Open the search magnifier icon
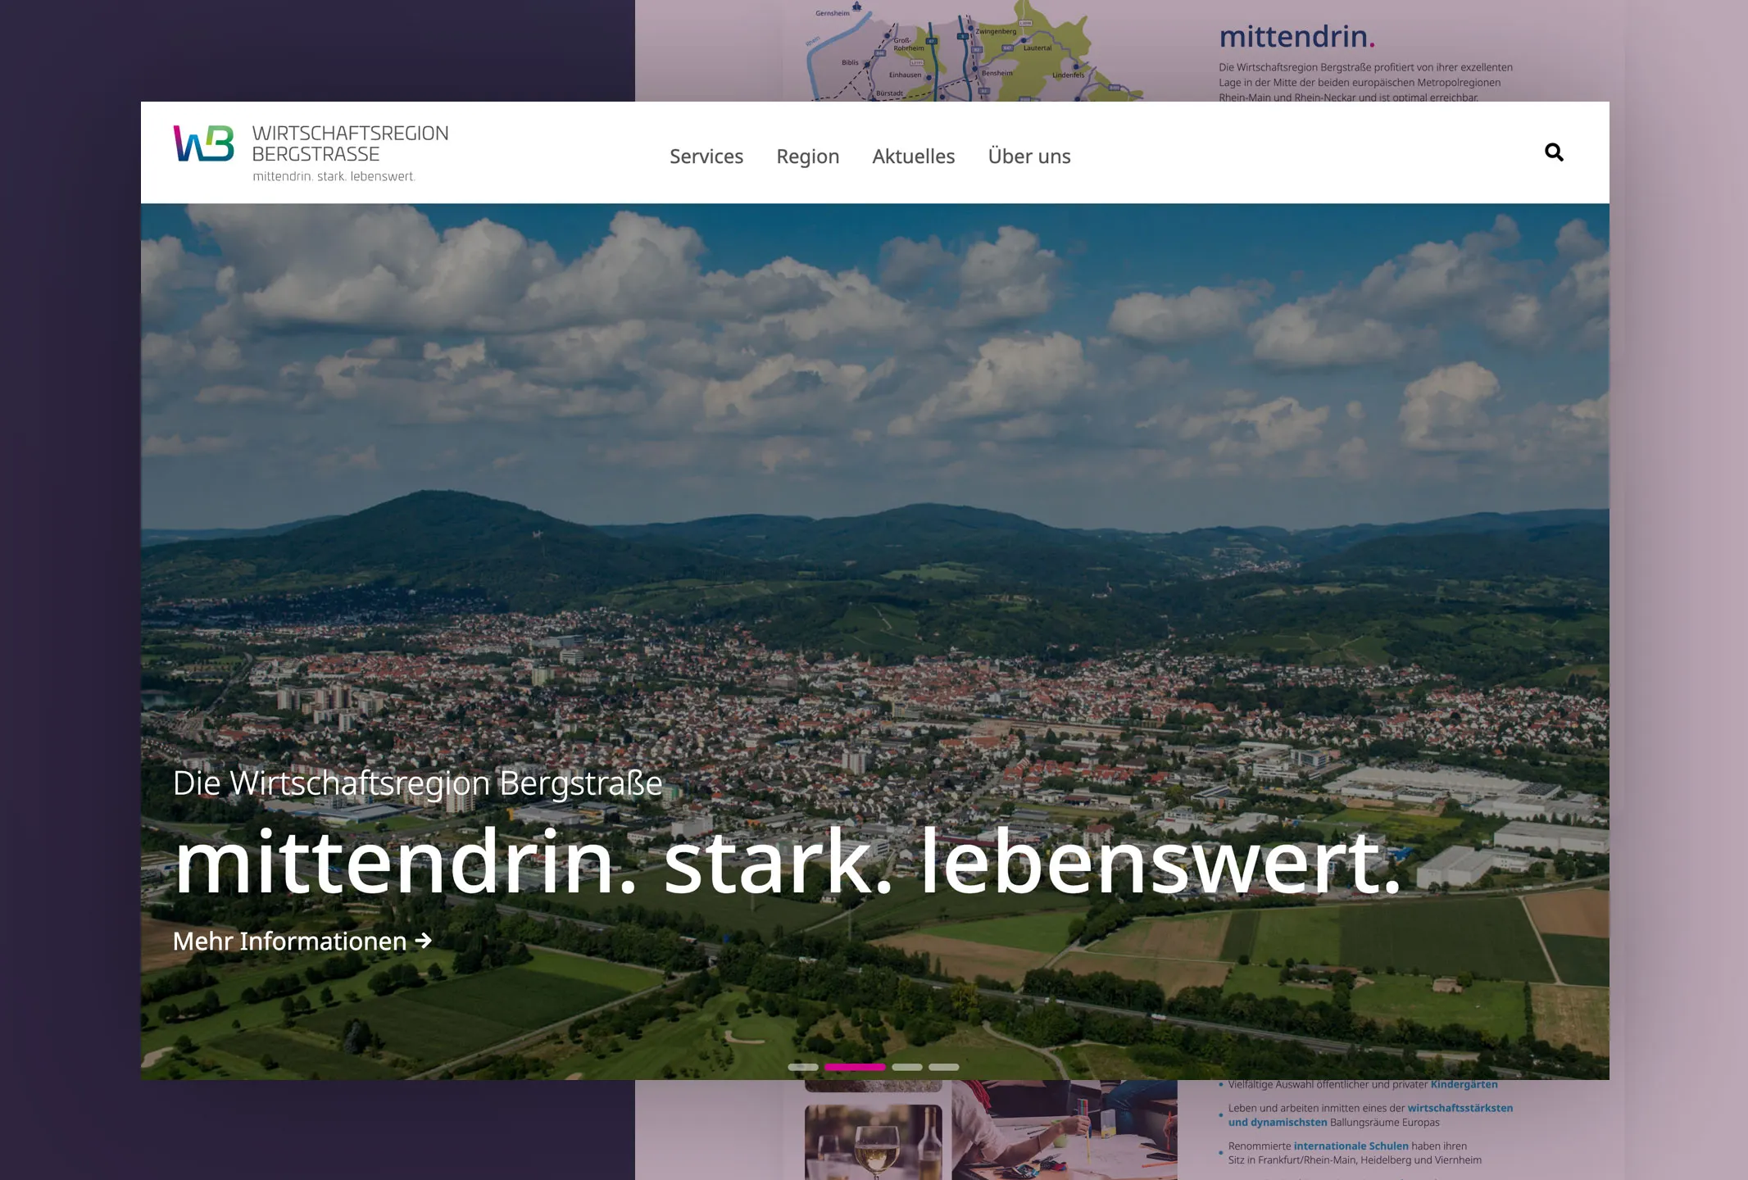Image resolution: width=1748 pixels, height=1180 pixels. 1553,152
